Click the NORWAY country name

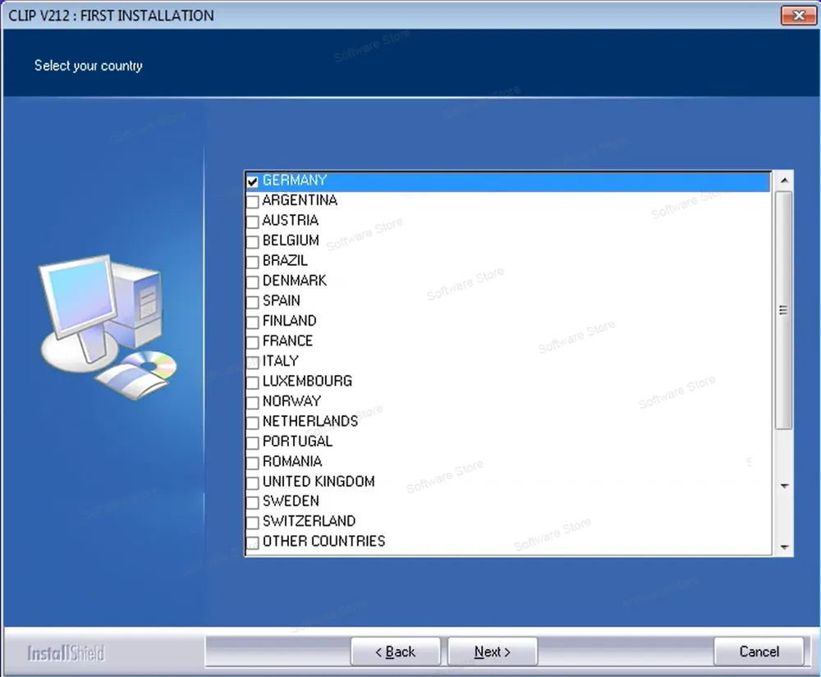[x=292, y=401]
